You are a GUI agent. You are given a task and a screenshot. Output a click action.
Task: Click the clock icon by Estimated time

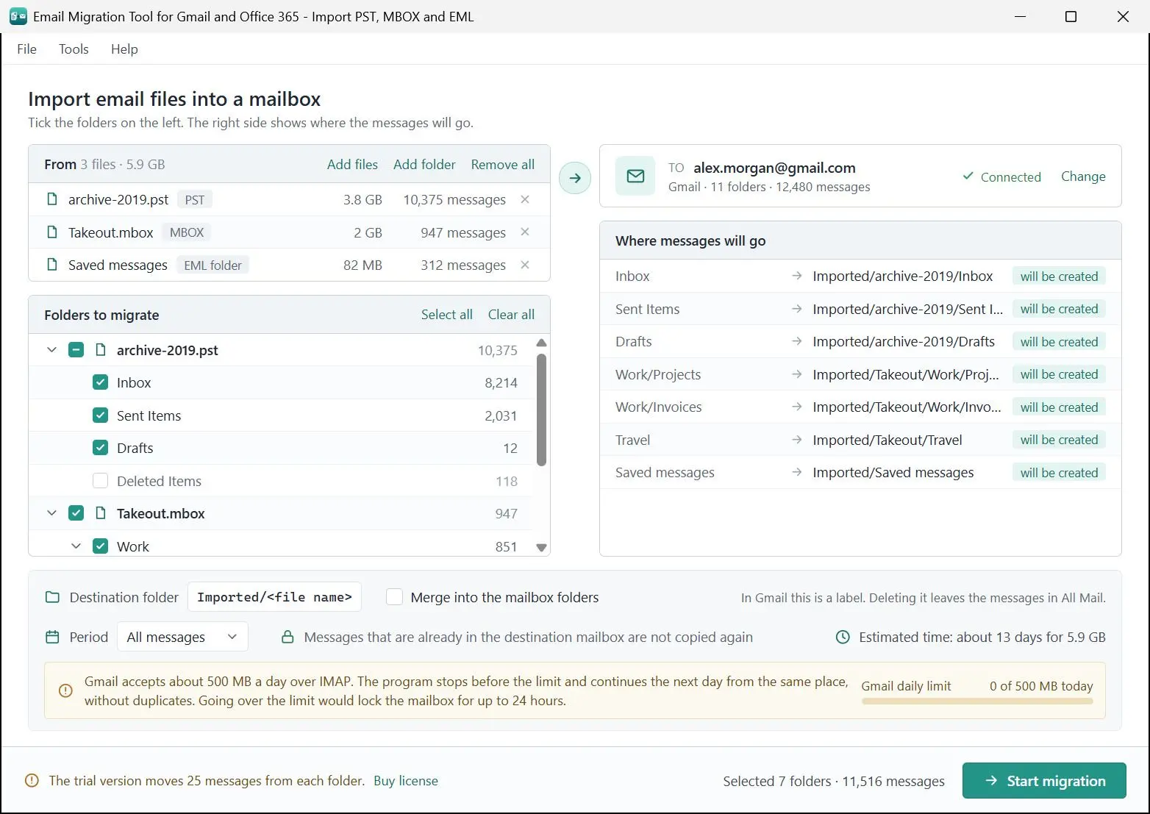pos(843,637)
